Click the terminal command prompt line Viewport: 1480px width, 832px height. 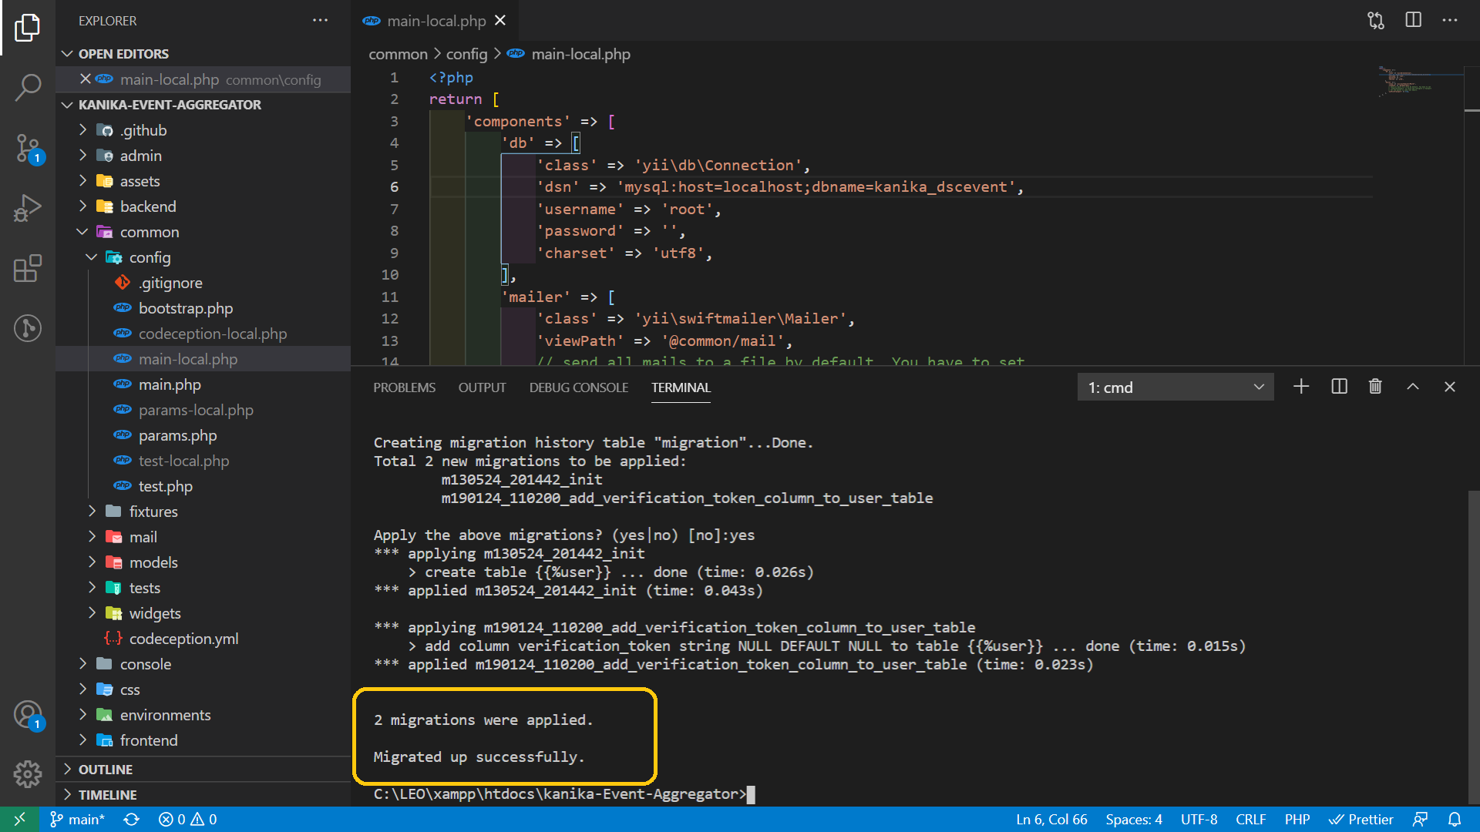[564, 794]
